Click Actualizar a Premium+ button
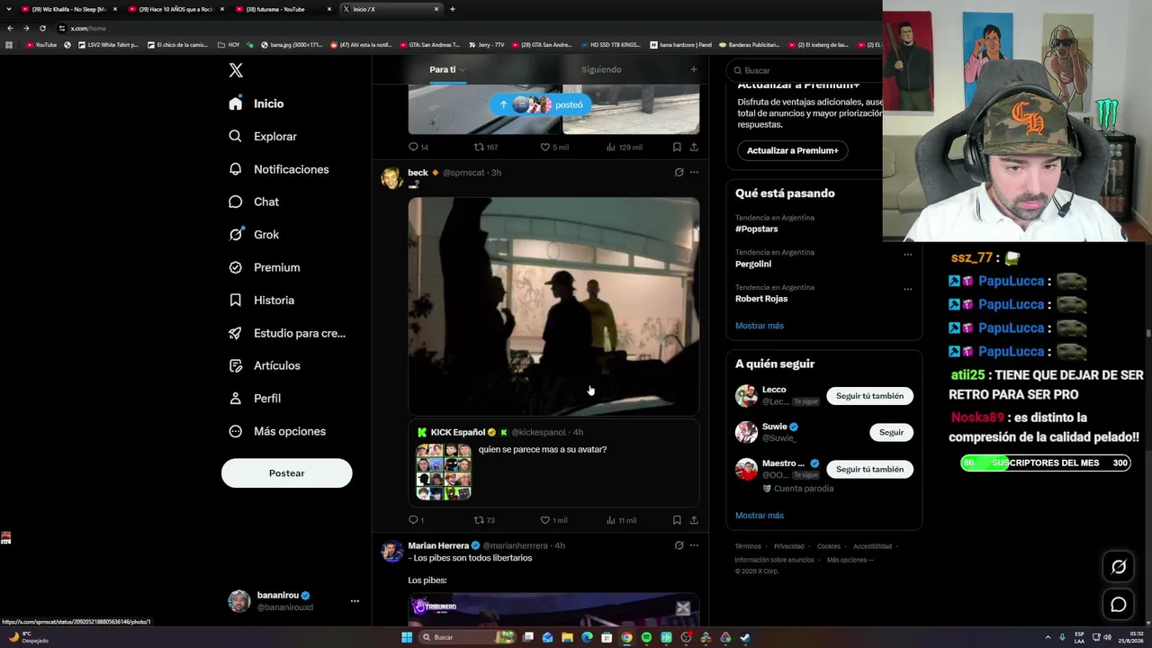1152x648 pixels. point(793,150)
